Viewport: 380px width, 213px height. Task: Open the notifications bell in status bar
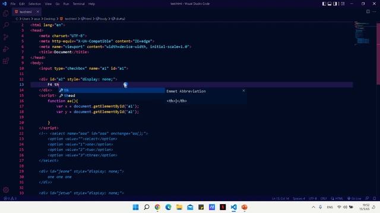[375, 198]
